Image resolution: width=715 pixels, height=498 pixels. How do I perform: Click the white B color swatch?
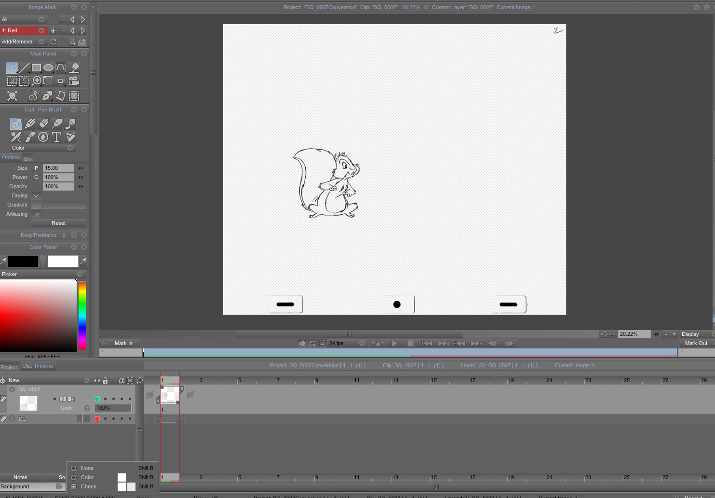pos(63,261)
